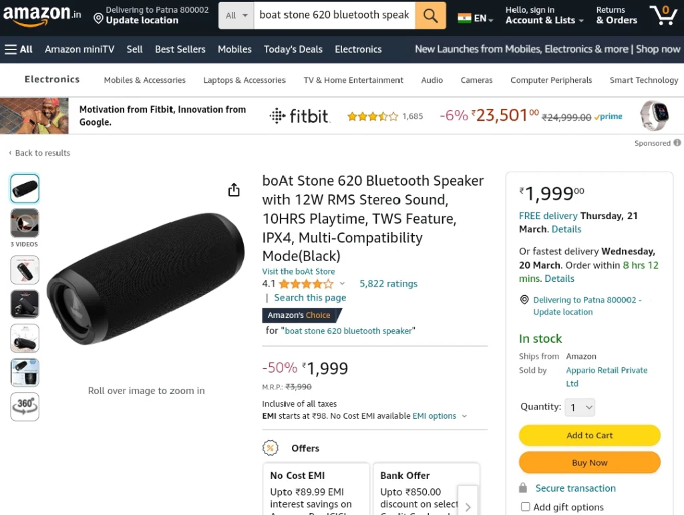
Task: Open Today's Deals in navigation bar
Action: (x=293, y=49)
